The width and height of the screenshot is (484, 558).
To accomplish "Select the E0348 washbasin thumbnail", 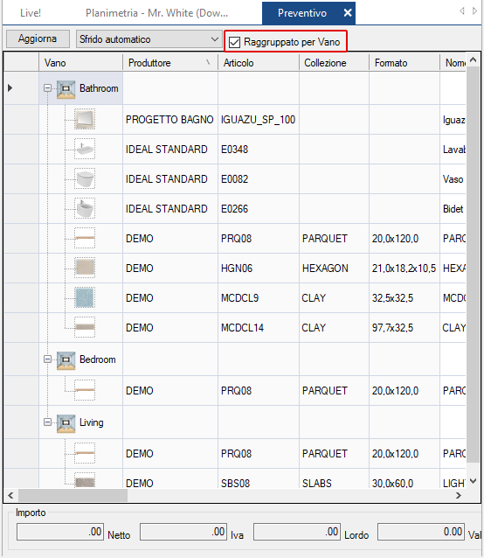I will click(85, 149).
